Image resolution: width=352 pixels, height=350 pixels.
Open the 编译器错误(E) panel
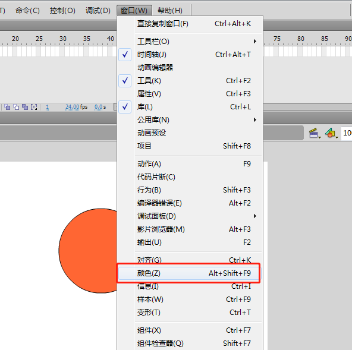pyautogui.click(x=190, y=203)
